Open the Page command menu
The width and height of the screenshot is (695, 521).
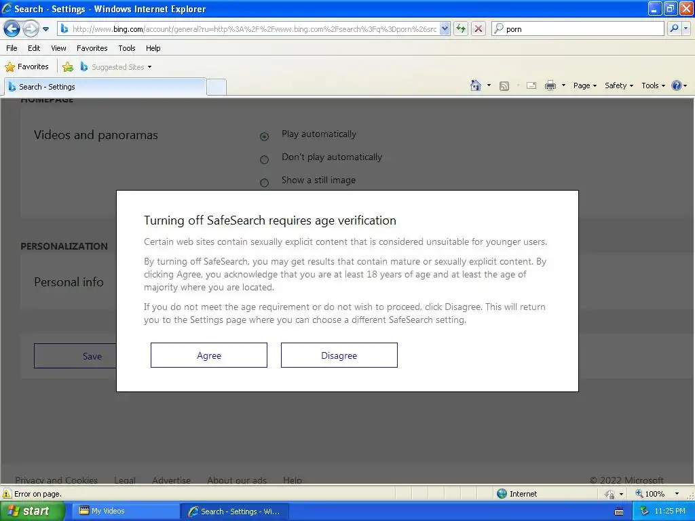click(585, 85)
